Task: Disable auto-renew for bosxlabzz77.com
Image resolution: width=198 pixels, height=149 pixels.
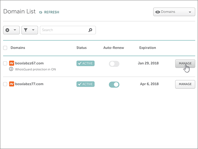Action: [x=114, y=84]
